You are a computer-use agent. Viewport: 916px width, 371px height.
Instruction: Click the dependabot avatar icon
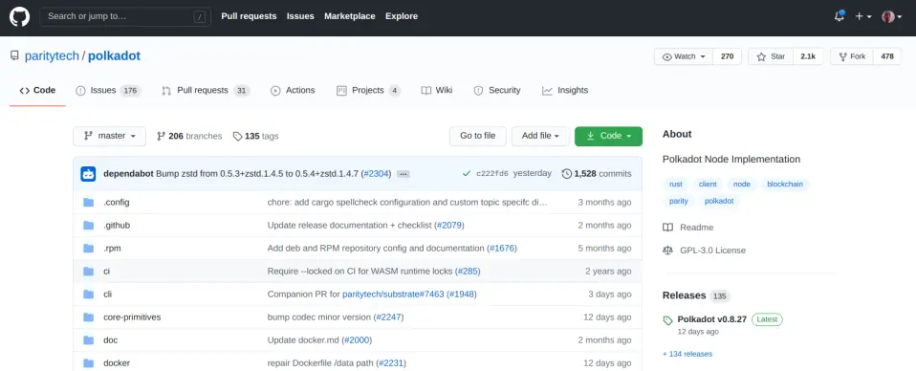click(x=88, y=173)
